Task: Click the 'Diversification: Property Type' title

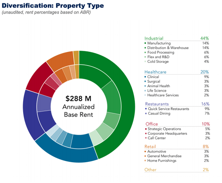Action: (53, 6)
